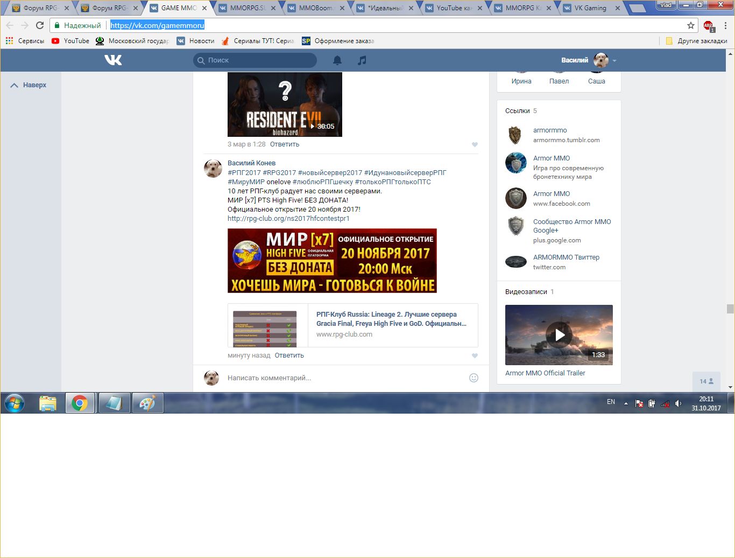The width and height of the screenshot is (735, 558).
Task: Go to the VK home logo
Action: 113,60
